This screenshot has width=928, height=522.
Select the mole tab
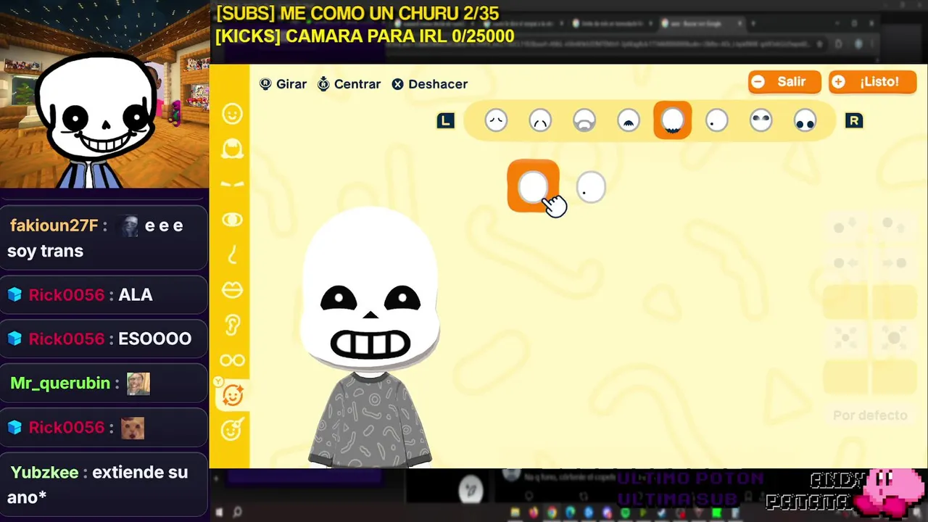(716, 120)
